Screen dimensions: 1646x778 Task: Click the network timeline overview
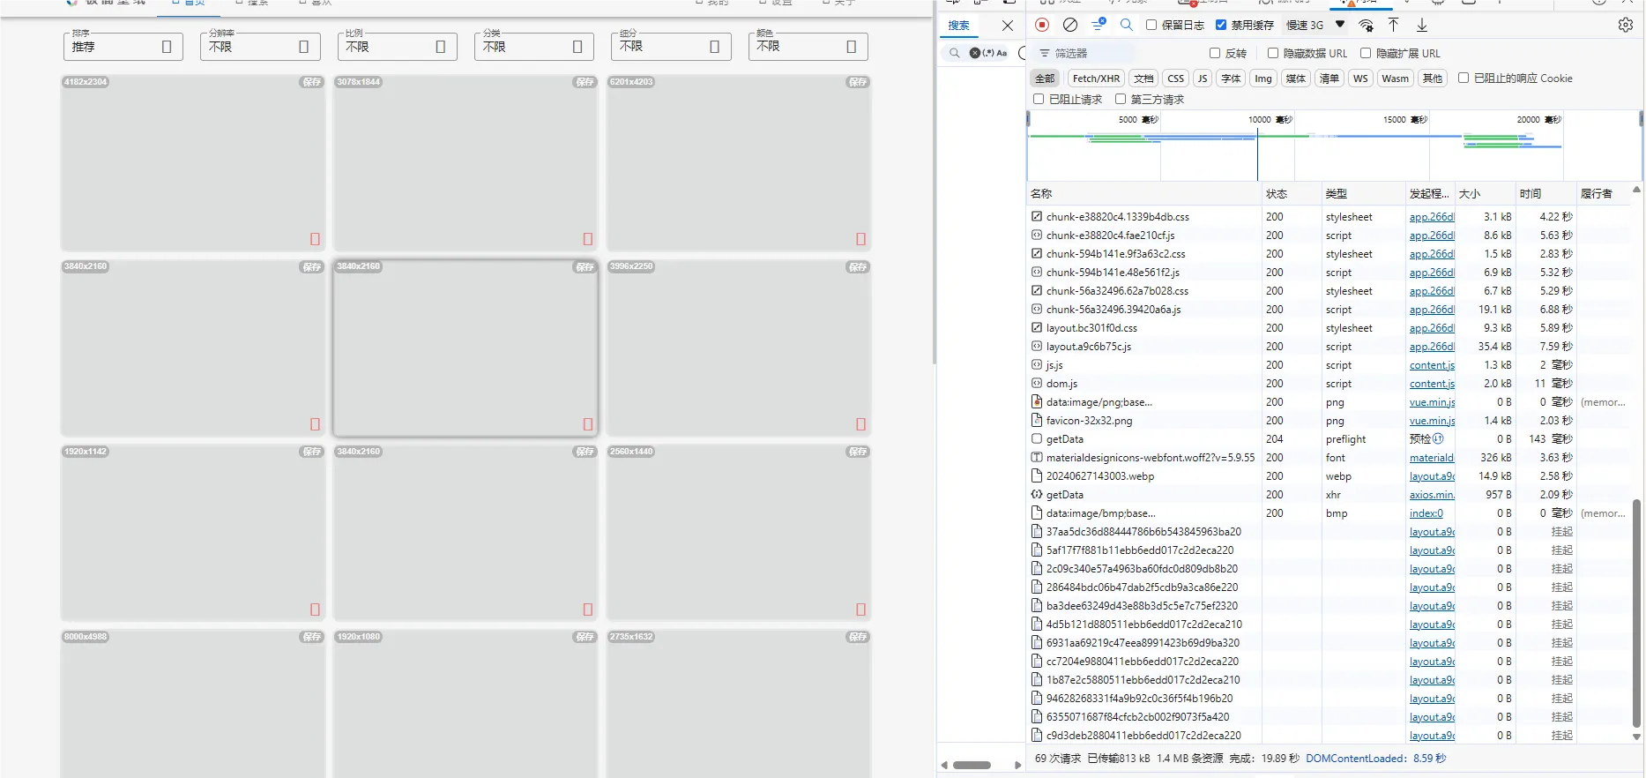(1334, 146)
